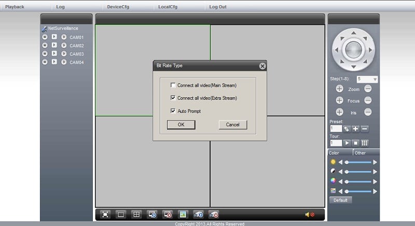This screenshot has height=226, width=415.
Task: Uncheck the Auto Prompt checkbox
Action: [x=173, y=111]
